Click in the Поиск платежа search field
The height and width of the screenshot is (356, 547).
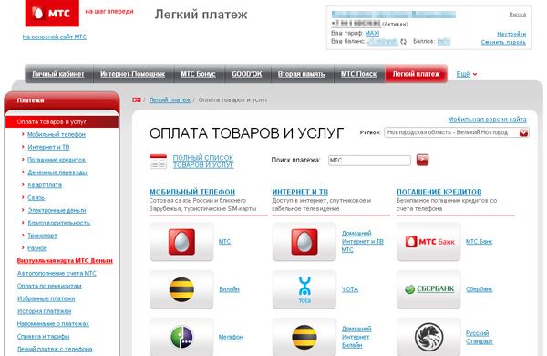click(x=369, y=161)
